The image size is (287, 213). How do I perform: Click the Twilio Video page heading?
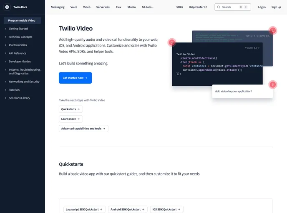click(x=76, y=28)
